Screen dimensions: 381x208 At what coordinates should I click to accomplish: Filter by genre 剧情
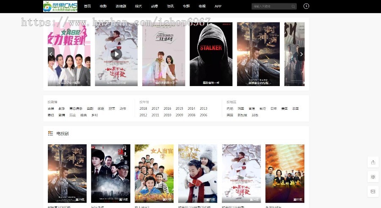[x=62, y=115]
